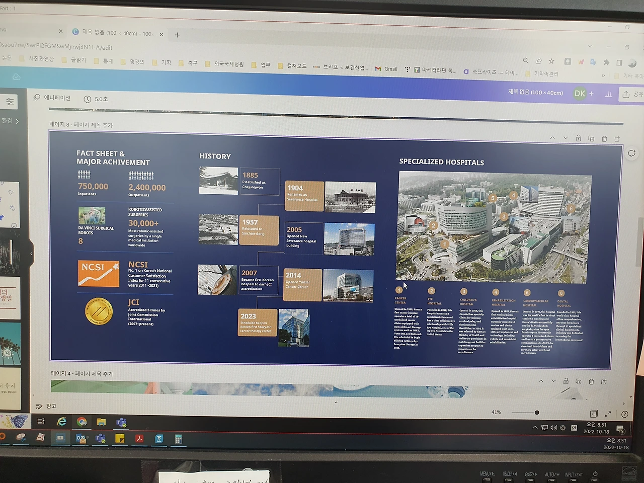Open Google Chrome from the taskbar
Image resolution: width=644 pixels, height=483 pixels.
tap(82, 422)
